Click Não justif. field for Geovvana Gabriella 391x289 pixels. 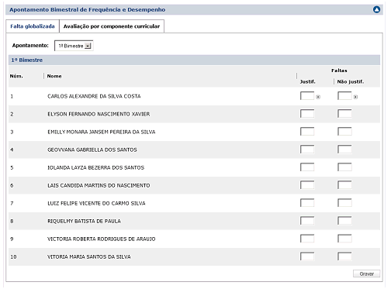pyautogui.click(x=344, y=150)
